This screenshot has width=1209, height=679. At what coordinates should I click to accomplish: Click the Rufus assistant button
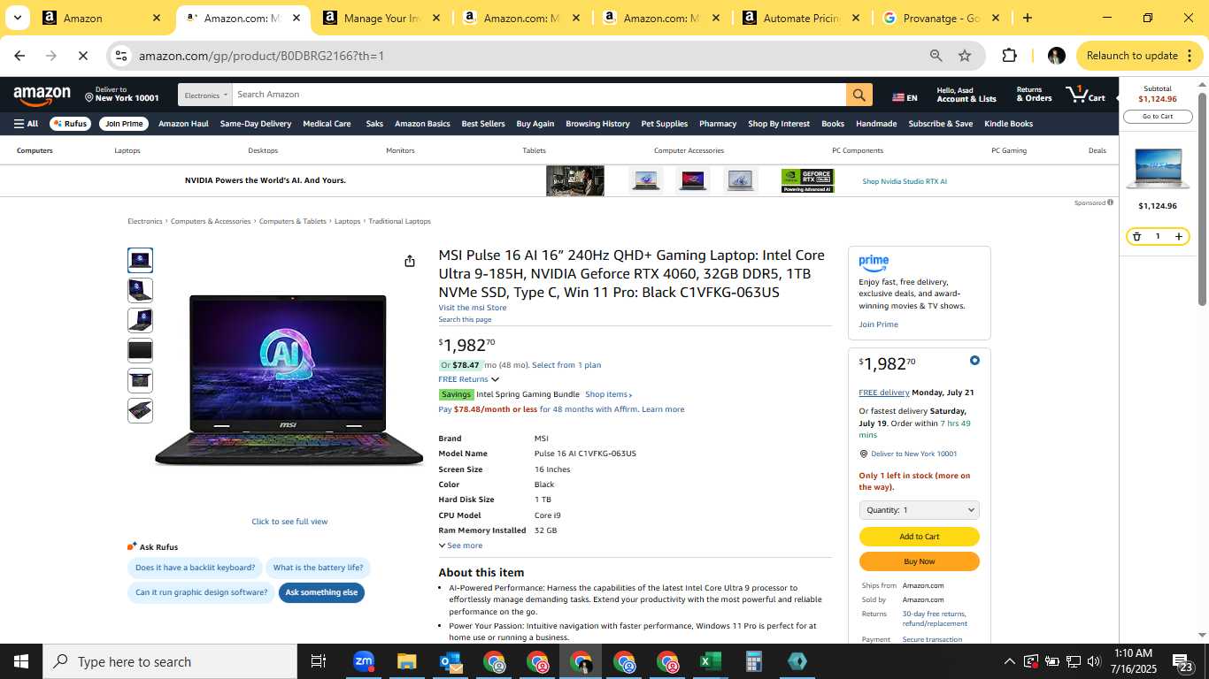70,124
